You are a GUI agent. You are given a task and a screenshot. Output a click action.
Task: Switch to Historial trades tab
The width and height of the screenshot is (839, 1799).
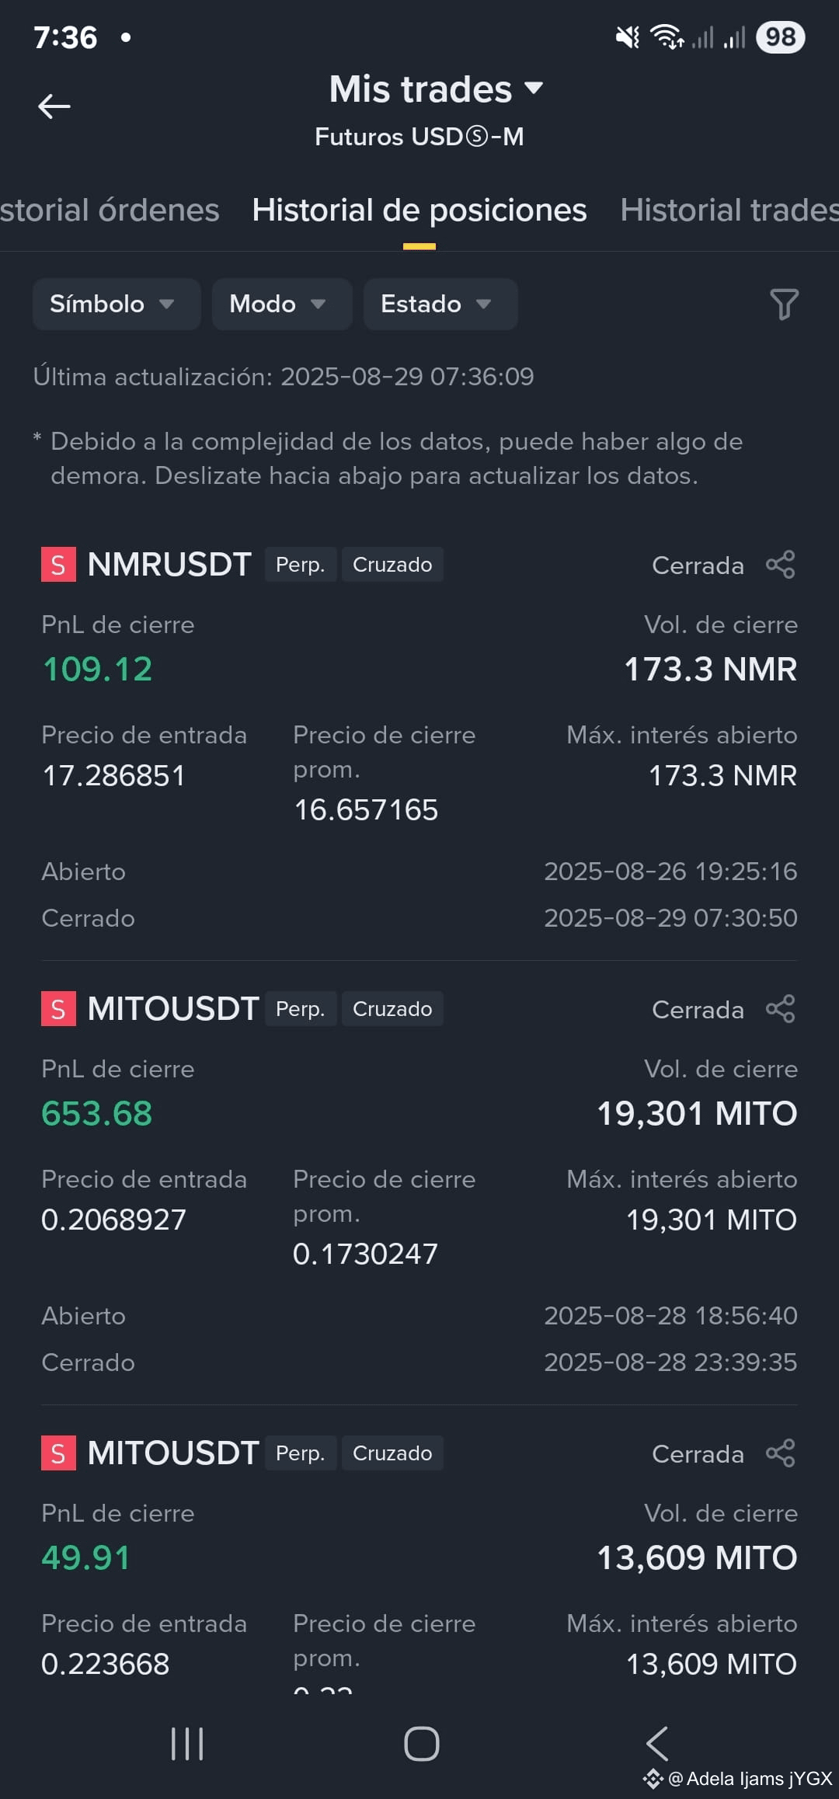coord(729,211)
